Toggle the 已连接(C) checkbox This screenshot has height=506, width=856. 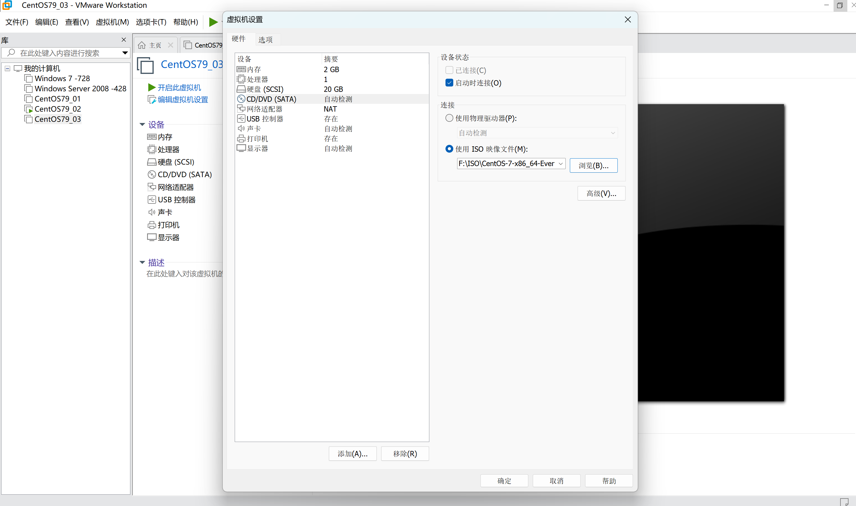pos(449,70)
